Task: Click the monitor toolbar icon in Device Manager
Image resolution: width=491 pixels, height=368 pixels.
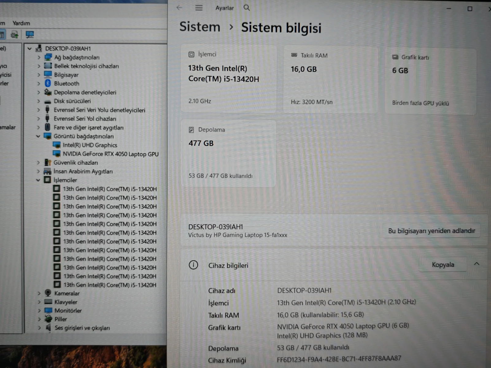Action: 30,35
